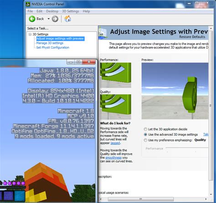This screenshot has height=203, width=216.
Task: Click '9 mods loaded, 9 mods active' text
Action: [55, 136]
